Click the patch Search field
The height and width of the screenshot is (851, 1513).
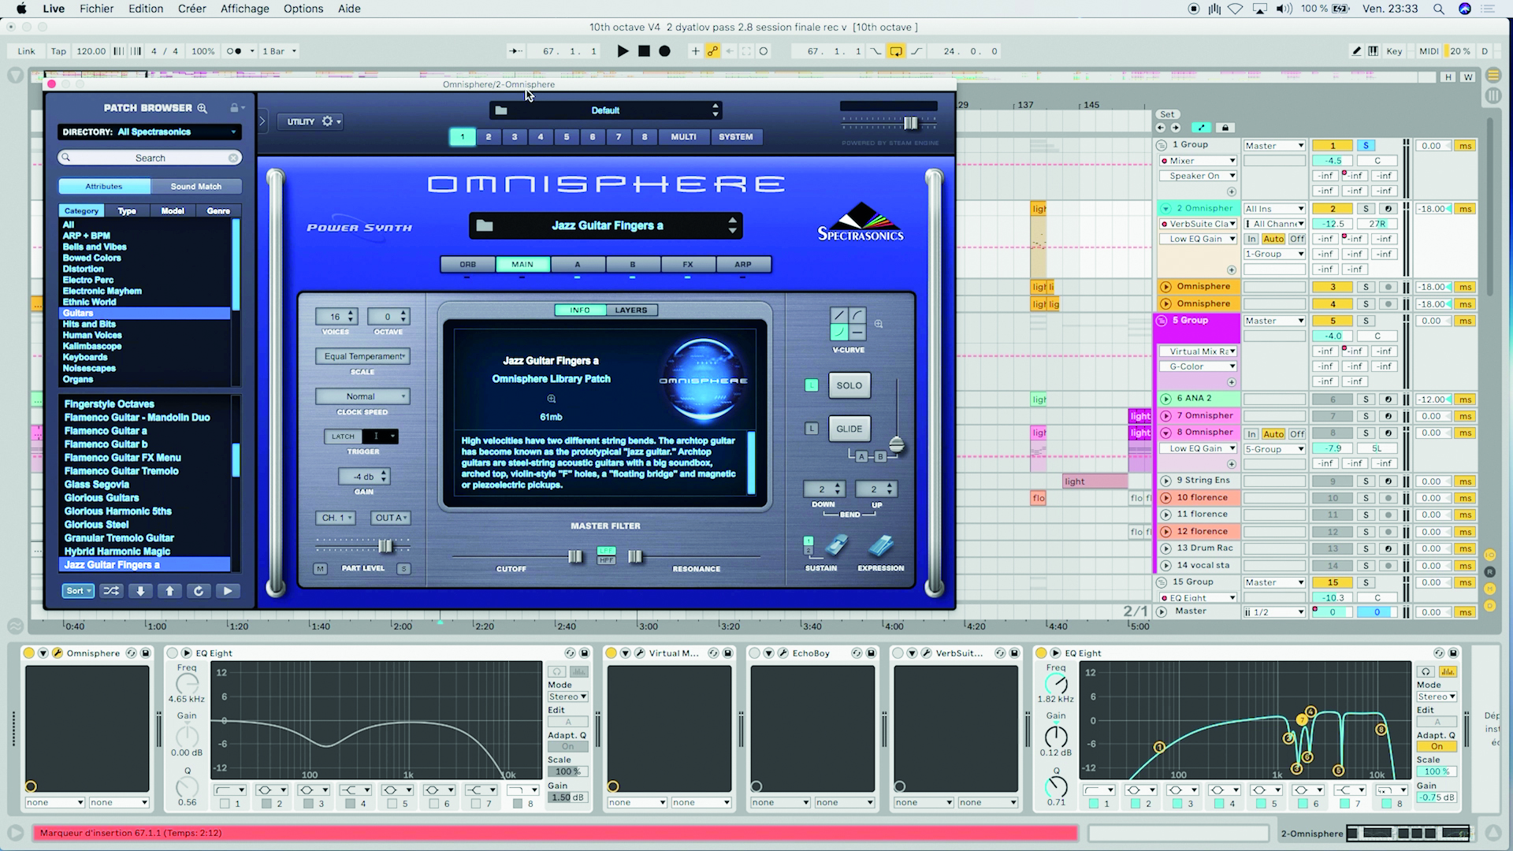150,158
